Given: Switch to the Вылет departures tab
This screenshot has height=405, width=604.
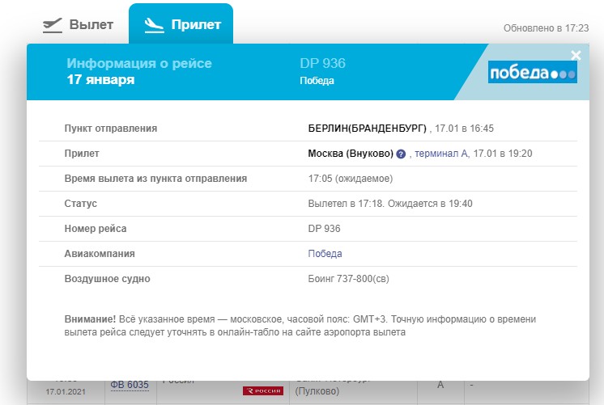Looking at the screenshot, I should (78, 24).
